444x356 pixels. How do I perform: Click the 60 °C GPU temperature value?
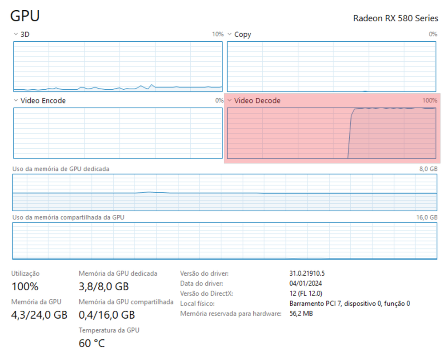coord(92,343)
